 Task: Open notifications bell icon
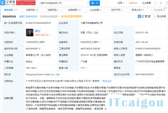coord(161,3)
